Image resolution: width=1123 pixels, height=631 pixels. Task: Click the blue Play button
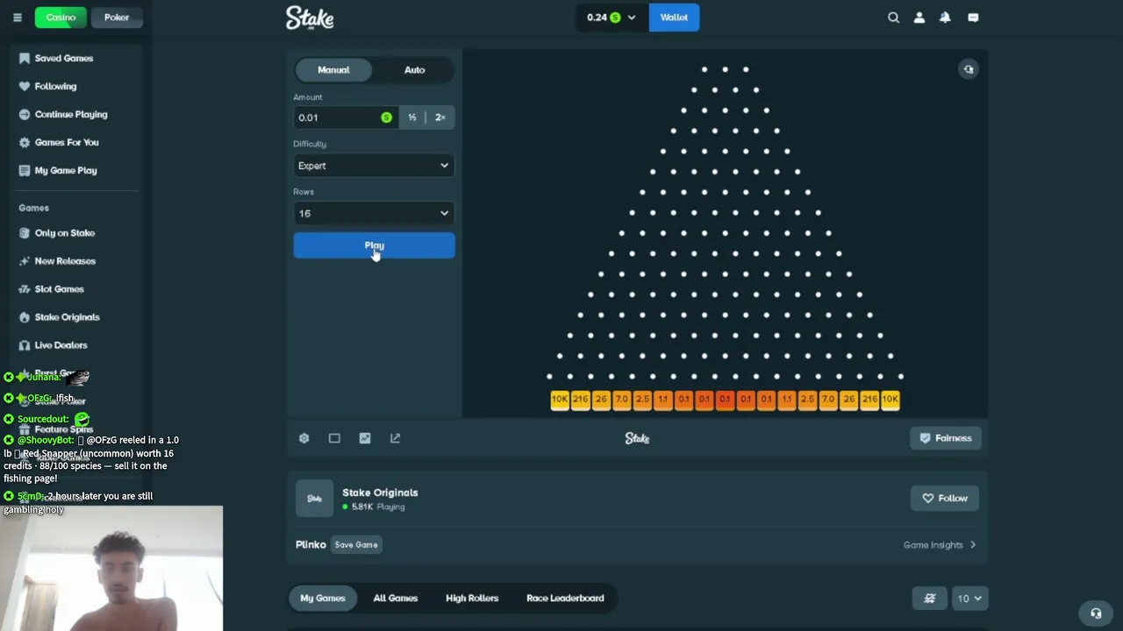click(x=374, y=246)
